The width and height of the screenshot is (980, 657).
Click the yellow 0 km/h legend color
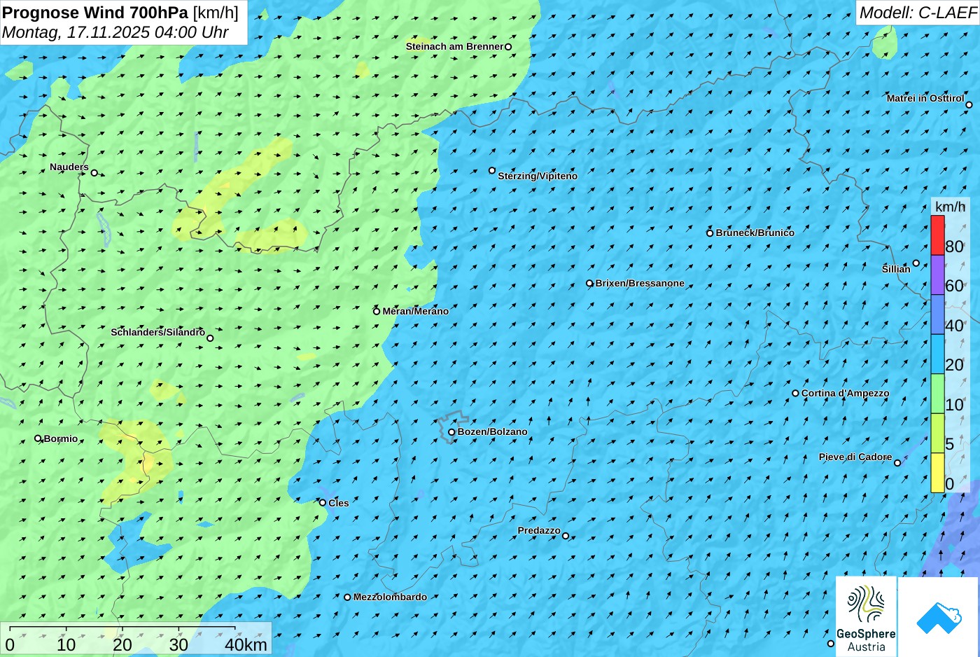[937, 473]
